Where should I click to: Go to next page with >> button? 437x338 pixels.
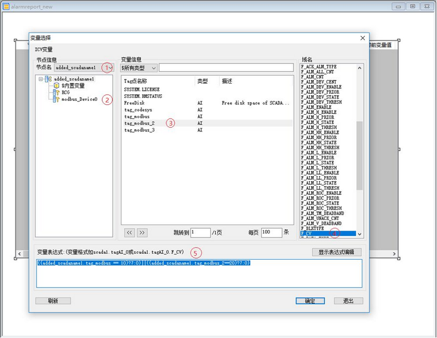142,232
